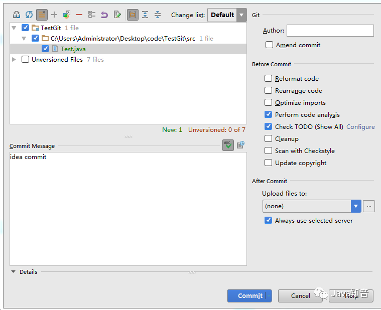Click the purple revert arrow icon
This screenshot has height=310, width=381.
tap(104, 15)
